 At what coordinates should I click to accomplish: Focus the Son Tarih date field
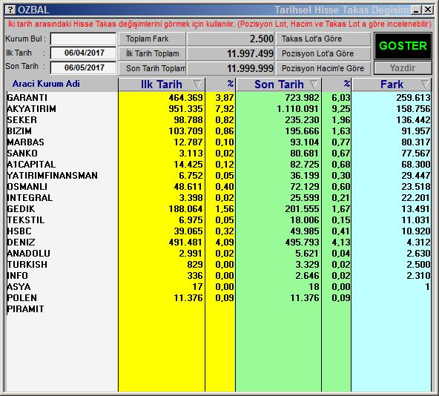point(83,67)
